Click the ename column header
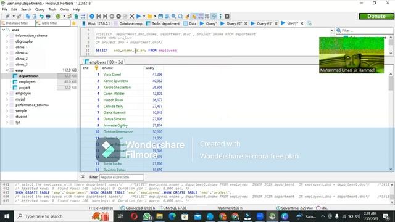The height and width of the screenshot is (222, 395). [122, 68]
